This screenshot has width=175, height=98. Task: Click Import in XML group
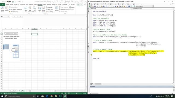[x=72, y=7]
